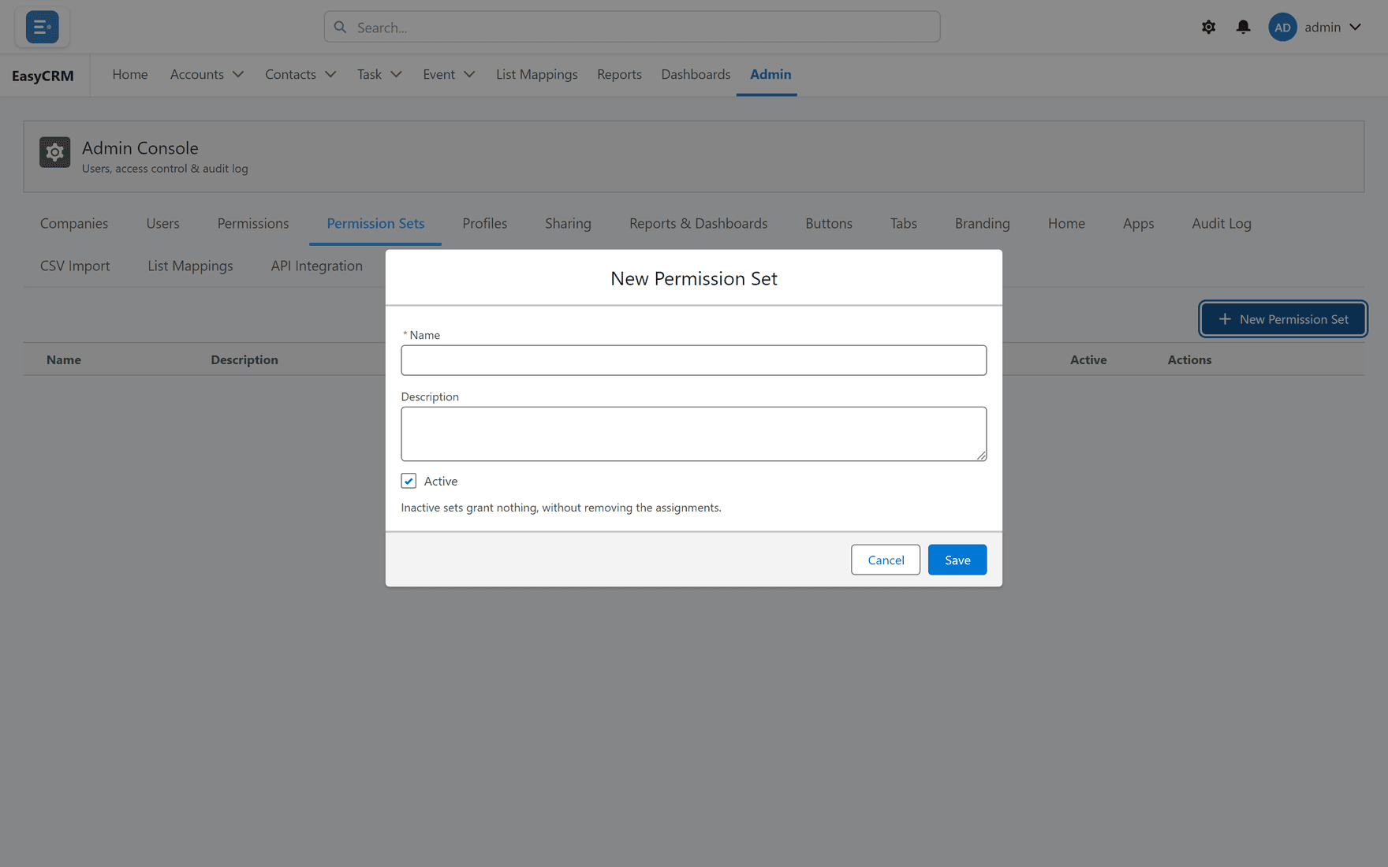Image resolution: width=1388 pixels, height=867 pixels.
Task: Open the List Mappings admin tab
Action: click(190, 266)
